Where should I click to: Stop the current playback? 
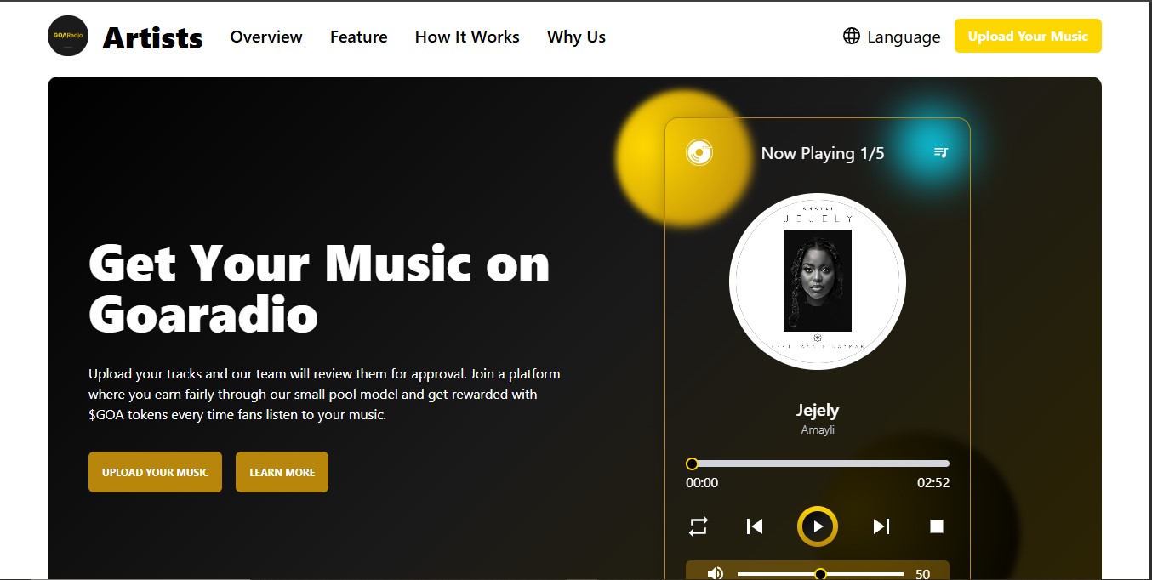[x=936, y=526]
